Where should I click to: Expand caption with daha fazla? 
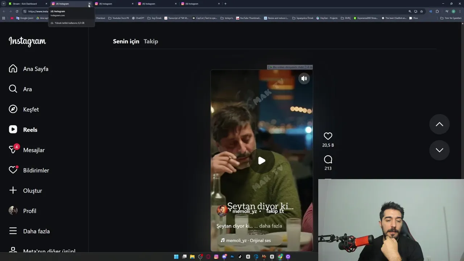point(270,226)
